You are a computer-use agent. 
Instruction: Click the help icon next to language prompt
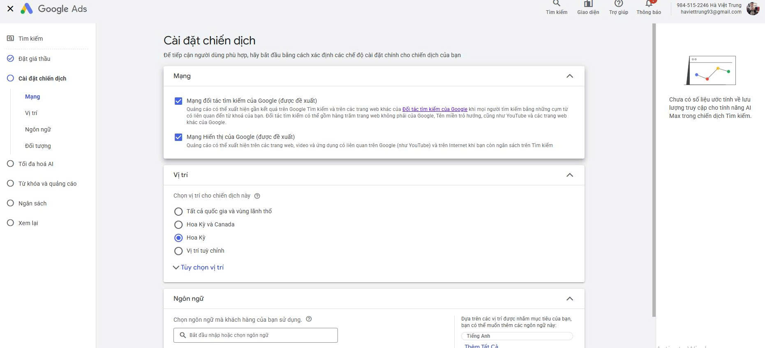(x=309, y=319)
